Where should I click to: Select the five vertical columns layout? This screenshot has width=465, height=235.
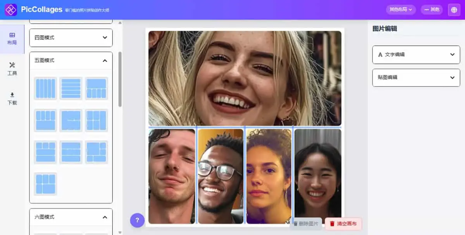(x=45, y=88)
